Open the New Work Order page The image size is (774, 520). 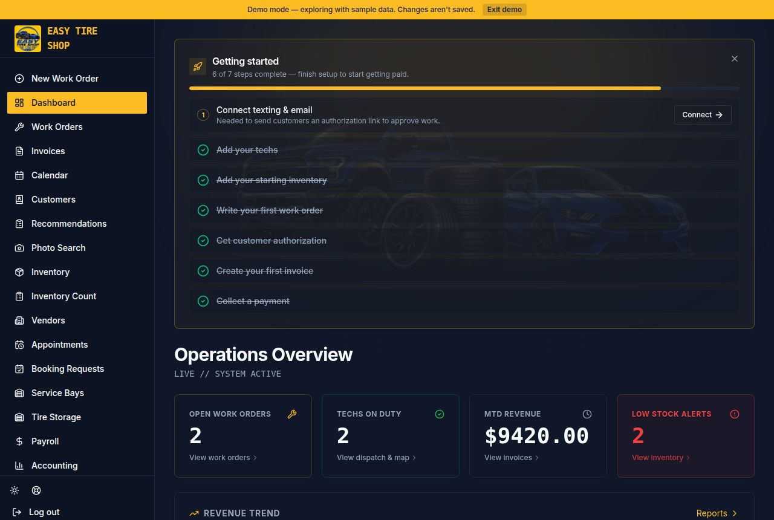tap(77, 79)
